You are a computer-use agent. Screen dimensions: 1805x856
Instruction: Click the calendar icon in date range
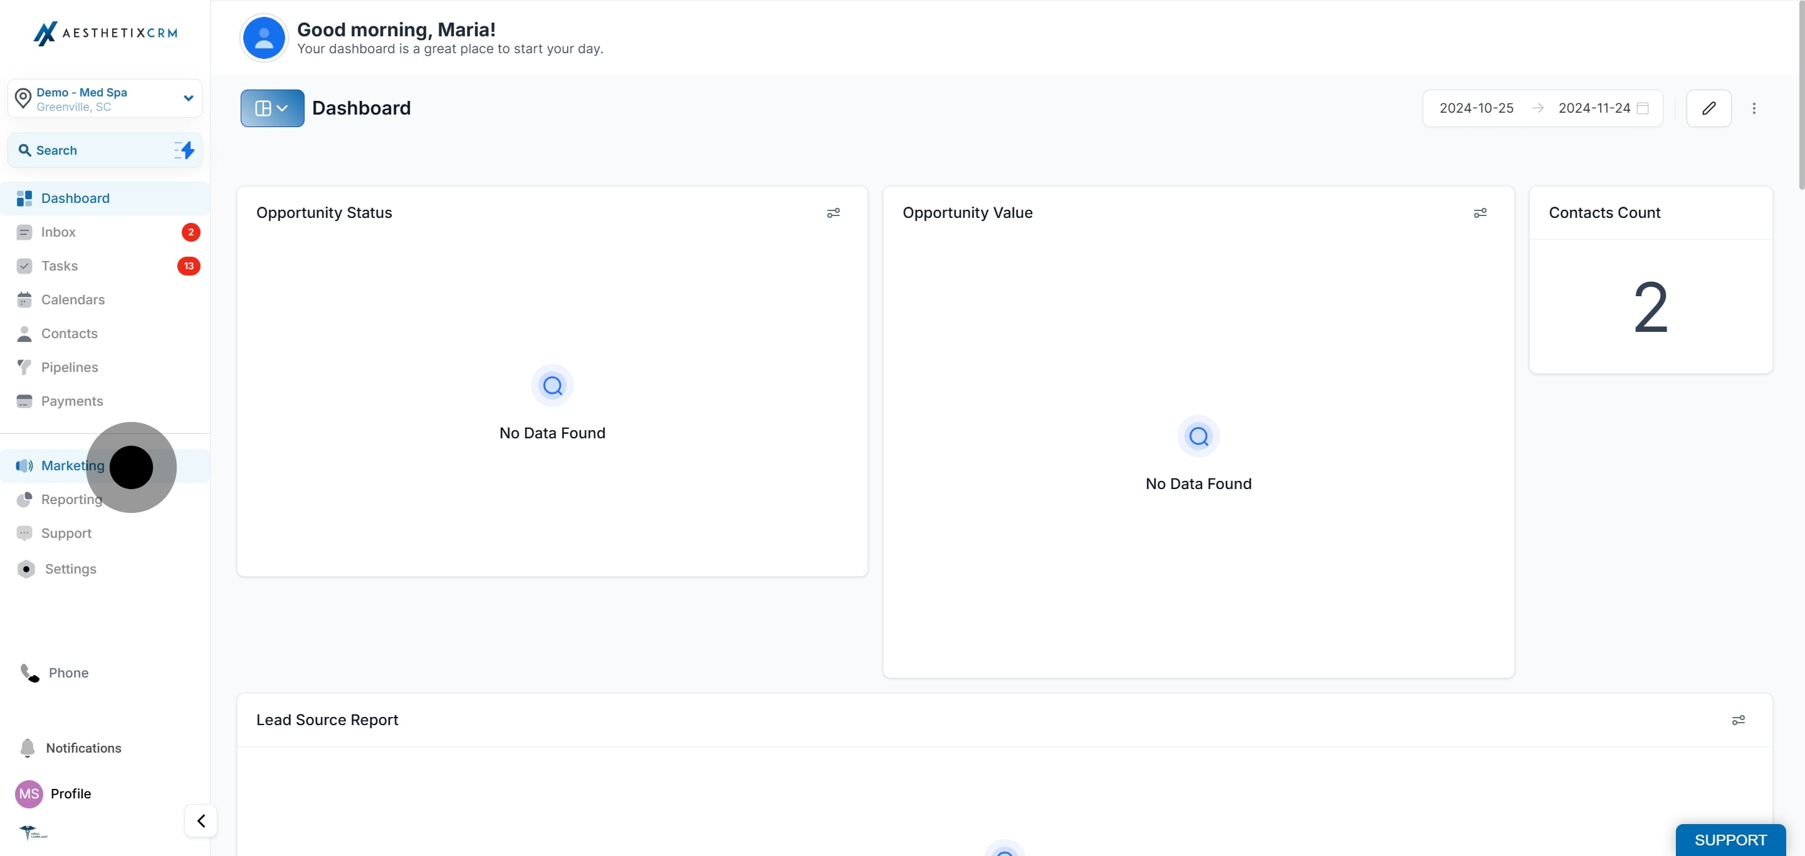coord(1643,108)
